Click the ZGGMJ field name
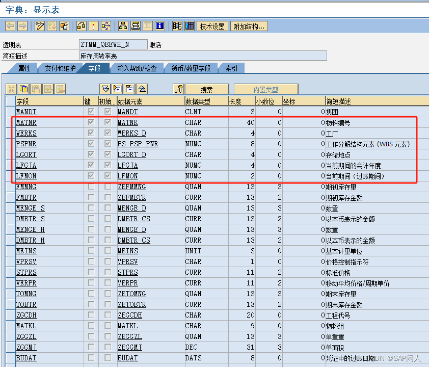 click(x=26, y=347)
